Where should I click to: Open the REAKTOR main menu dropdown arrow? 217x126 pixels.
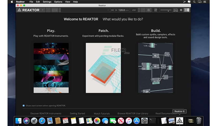[x=43, y=10]
